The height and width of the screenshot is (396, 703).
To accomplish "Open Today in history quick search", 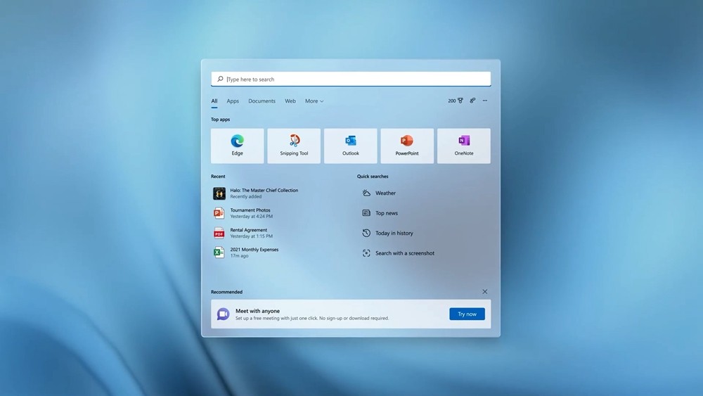I will 394,233.
